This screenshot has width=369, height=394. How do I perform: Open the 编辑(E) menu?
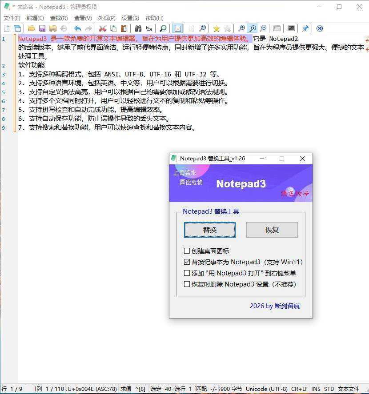point(35,18)
